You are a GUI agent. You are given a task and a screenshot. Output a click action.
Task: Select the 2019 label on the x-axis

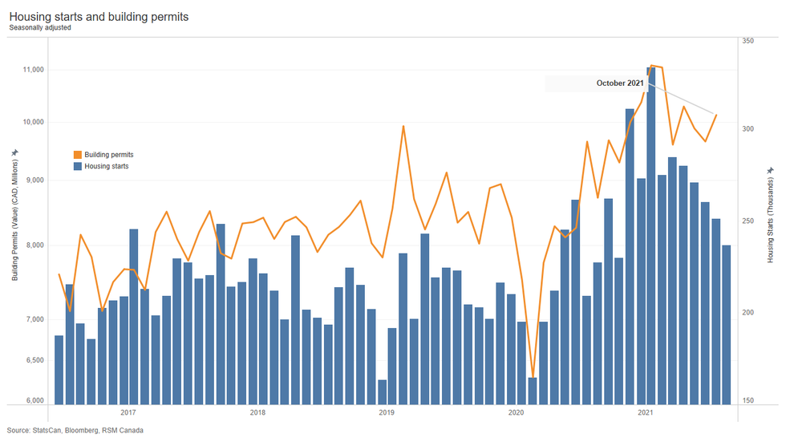[x=387, y=413]
